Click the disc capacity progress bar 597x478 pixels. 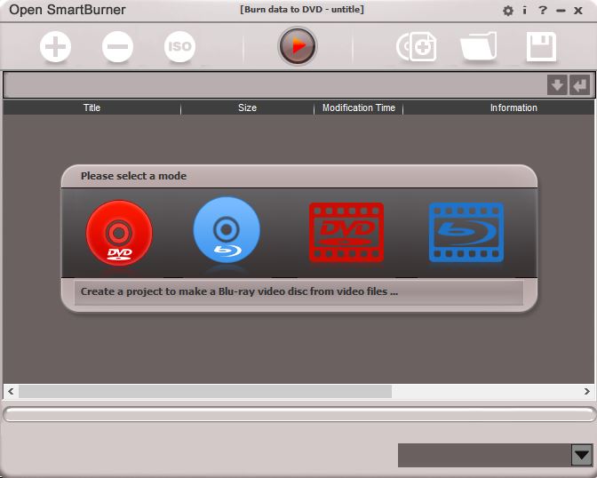pos(298,414)
